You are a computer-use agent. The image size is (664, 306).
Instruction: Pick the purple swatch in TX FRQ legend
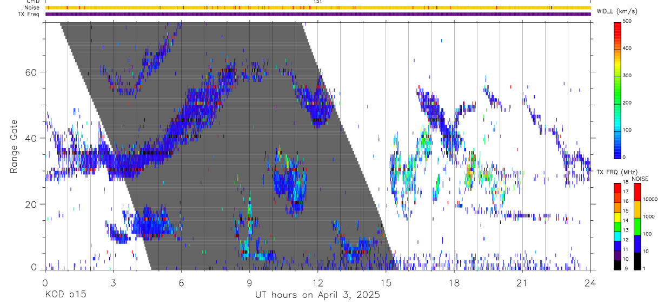pyautogui.click(x=617, y=255)
